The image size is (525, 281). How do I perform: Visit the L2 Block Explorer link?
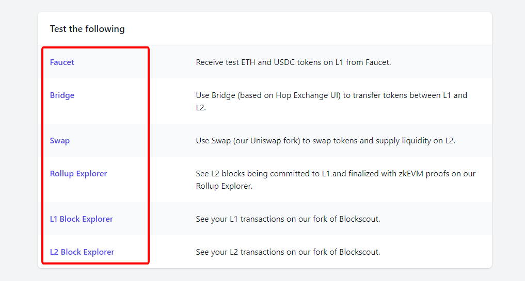[82, 252]
